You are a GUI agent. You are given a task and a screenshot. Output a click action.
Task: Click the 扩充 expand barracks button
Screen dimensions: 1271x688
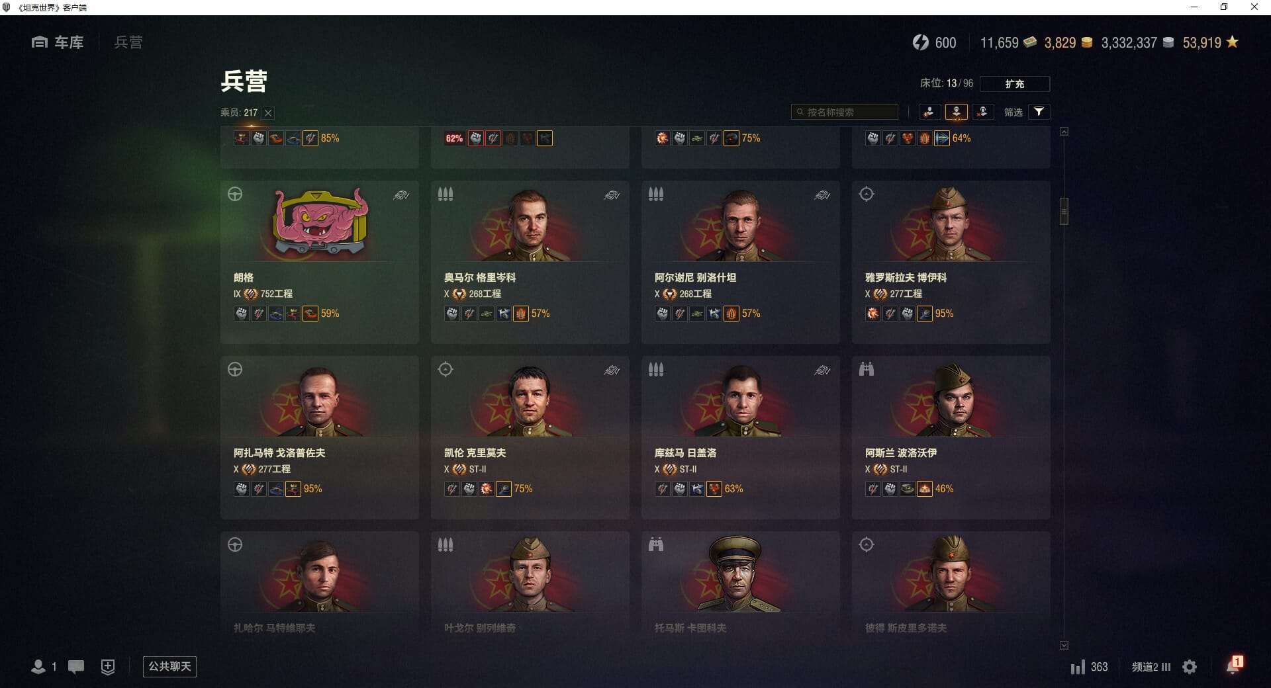point(1014,84)
